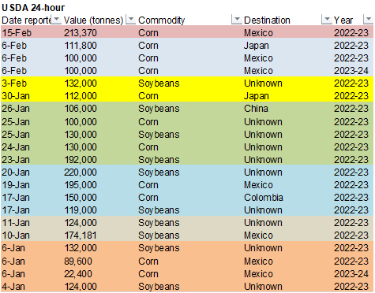This screenshot has width=375, height=293.
Task: Select the 15-Feb date cell
Action: (x=17, y=33)
